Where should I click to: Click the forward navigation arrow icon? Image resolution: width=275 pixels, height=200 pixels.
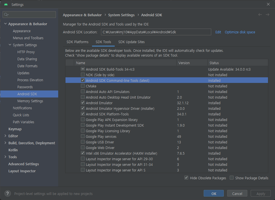tap(267, 15)
